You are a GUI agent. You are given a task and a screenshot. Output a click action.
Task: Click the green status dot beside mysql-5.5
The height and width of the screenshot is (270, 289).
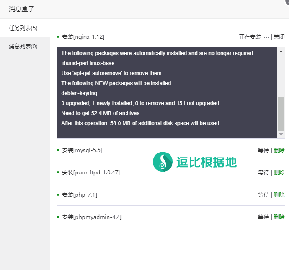pyautogui.click(x=58, y=150)
